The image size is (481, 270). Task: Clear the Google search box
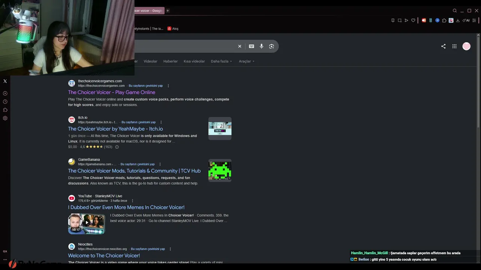click(x=240, y=46)
